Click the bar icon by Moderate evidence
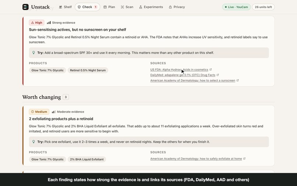The image size is (297, 186). 54,112
